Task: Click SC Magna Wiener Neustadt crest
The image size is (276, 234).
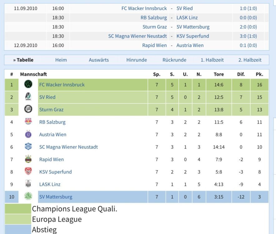Action: tap(28, 147)
